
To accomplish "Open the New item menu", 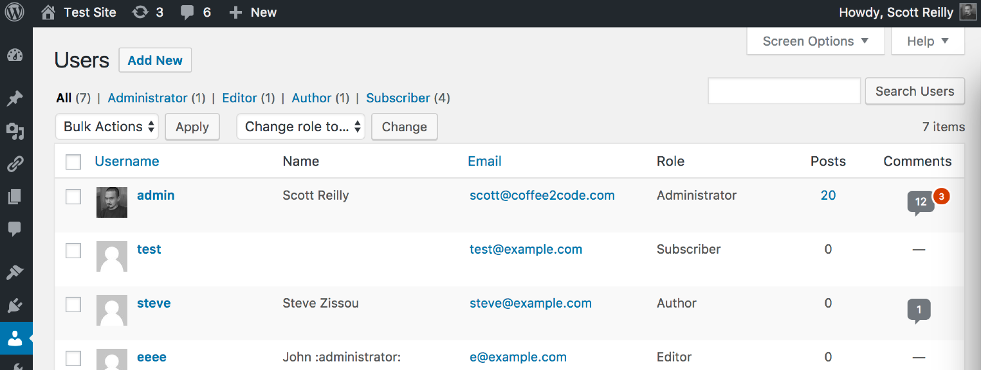I will click(x=253, y=12).
